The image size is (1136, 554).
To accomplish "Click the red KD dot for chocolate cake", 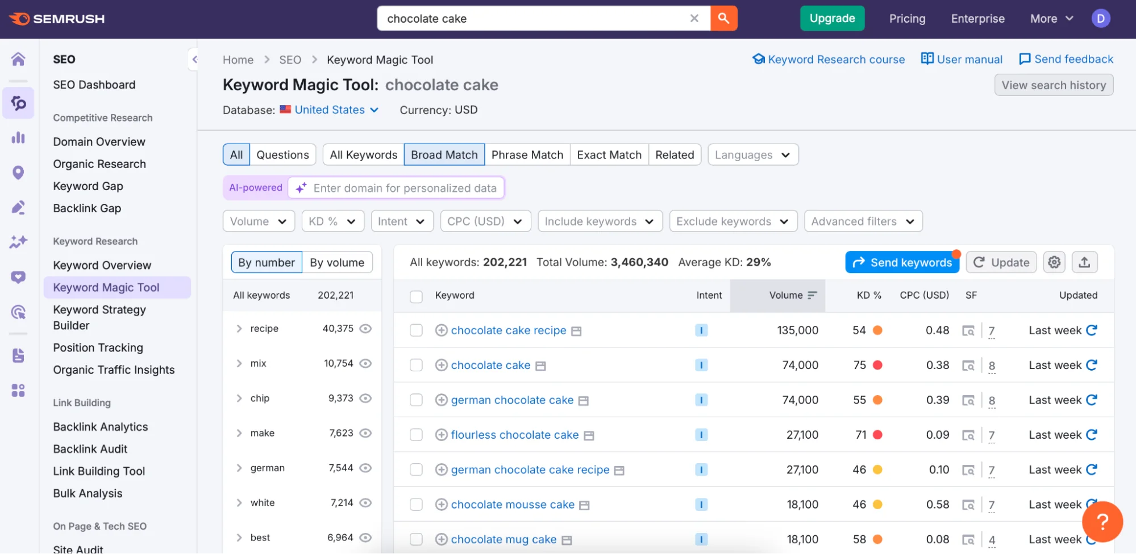I will [877, 365].
